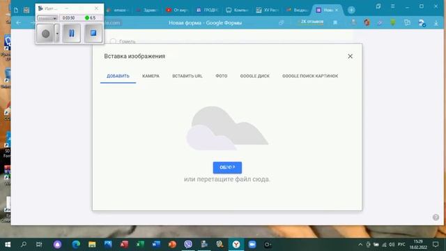Open File Explorer from taskbar
446x251 pixels.
[x=92, y=245]
